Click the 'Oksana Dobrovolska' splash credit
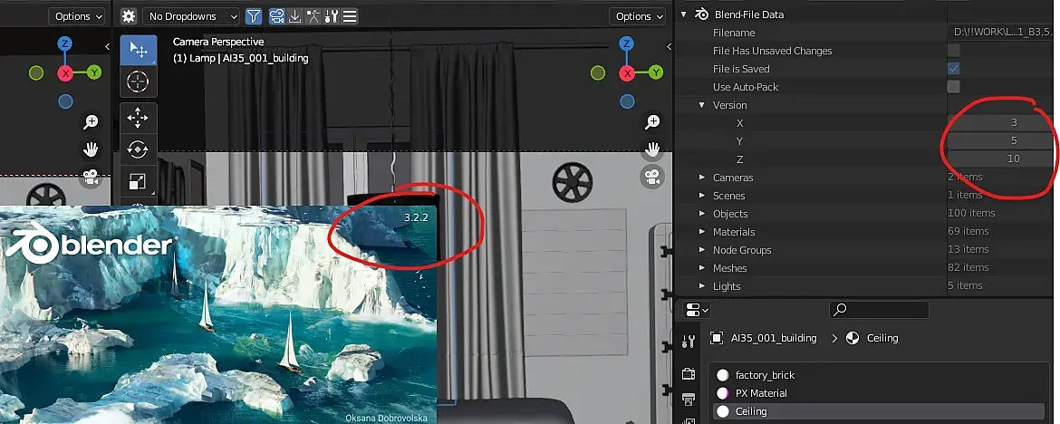The image size is (1060, 424). point(386,418)
